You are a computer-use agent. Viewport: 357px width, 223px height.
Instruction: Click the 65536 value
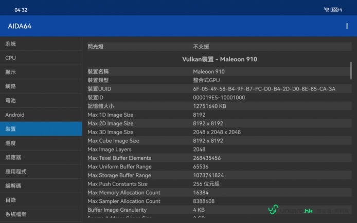[x=201, y=166]
